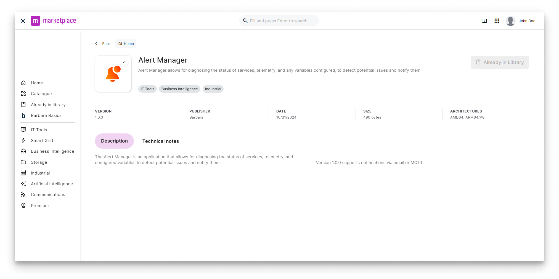This screenshot has height=279, width=559.
Task: Click the Storage category icon
Action: pos(23,162)
